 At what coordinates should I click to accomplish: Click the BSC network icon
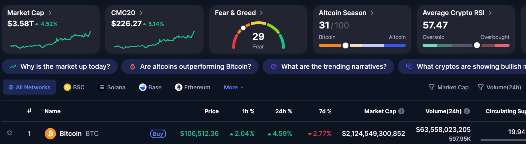pyautogui.click(x=67, y=87)
